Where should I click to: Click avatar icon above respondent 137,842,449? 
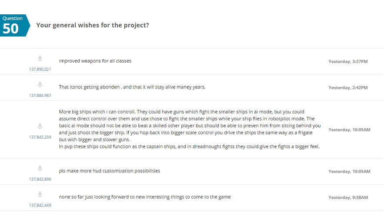tap(40, 194)
